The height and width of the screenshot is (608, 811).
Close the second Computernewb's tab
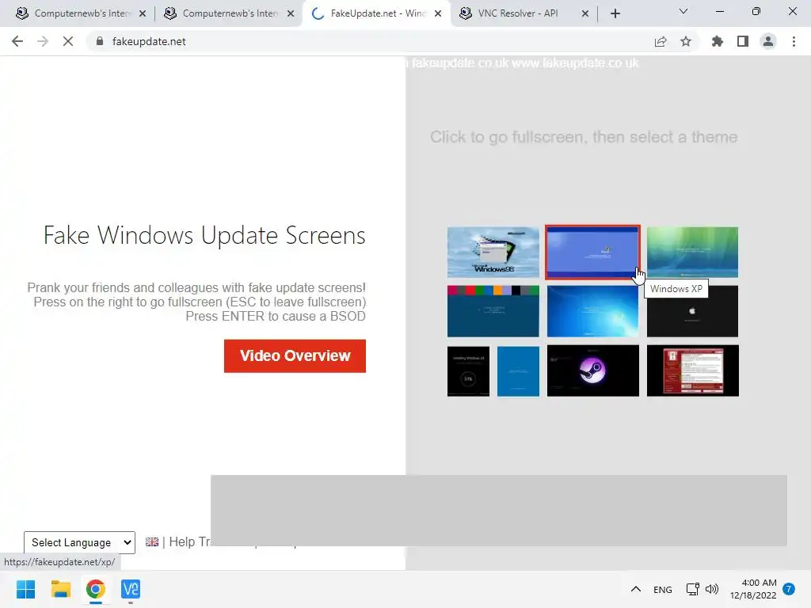point(291,13)
